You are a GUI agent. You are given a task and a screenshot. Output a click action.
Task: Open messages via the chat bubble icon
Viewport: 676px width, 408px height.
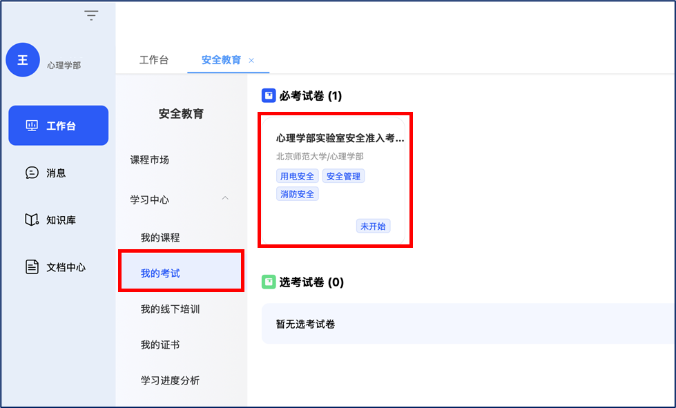32,173
